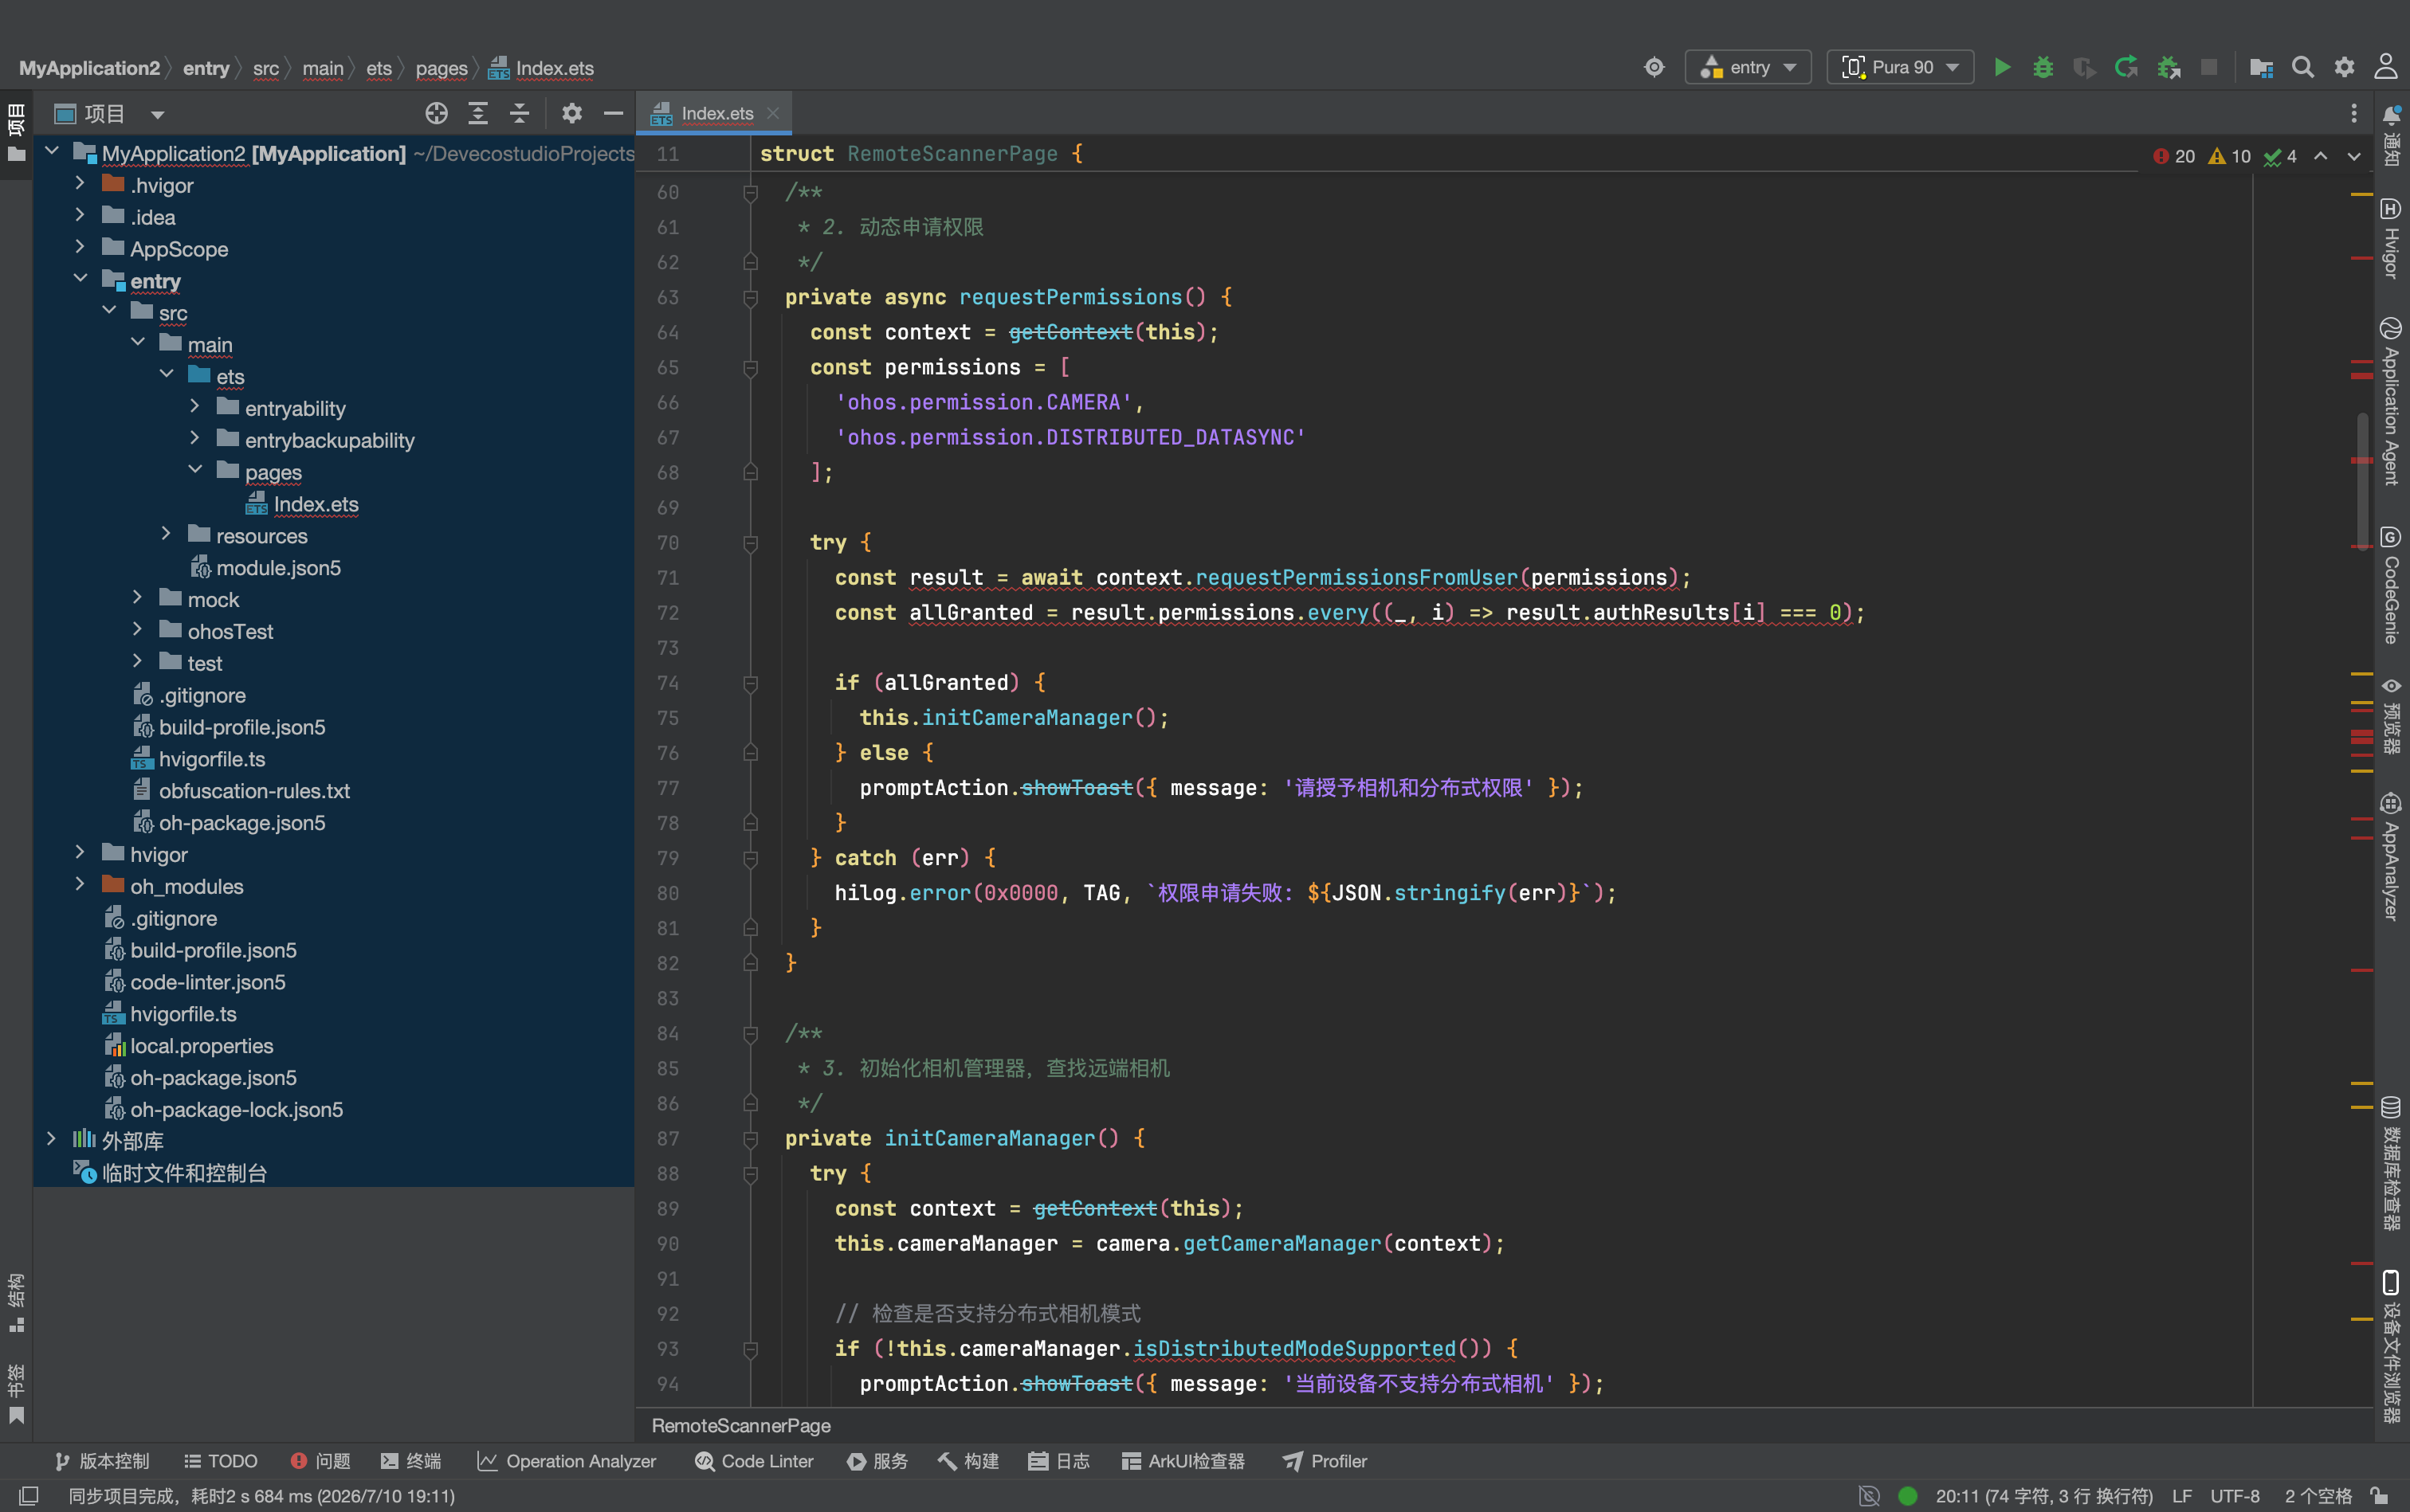Collapse all nodes in project panel
2410x1512 pixels.
point(519,113)
